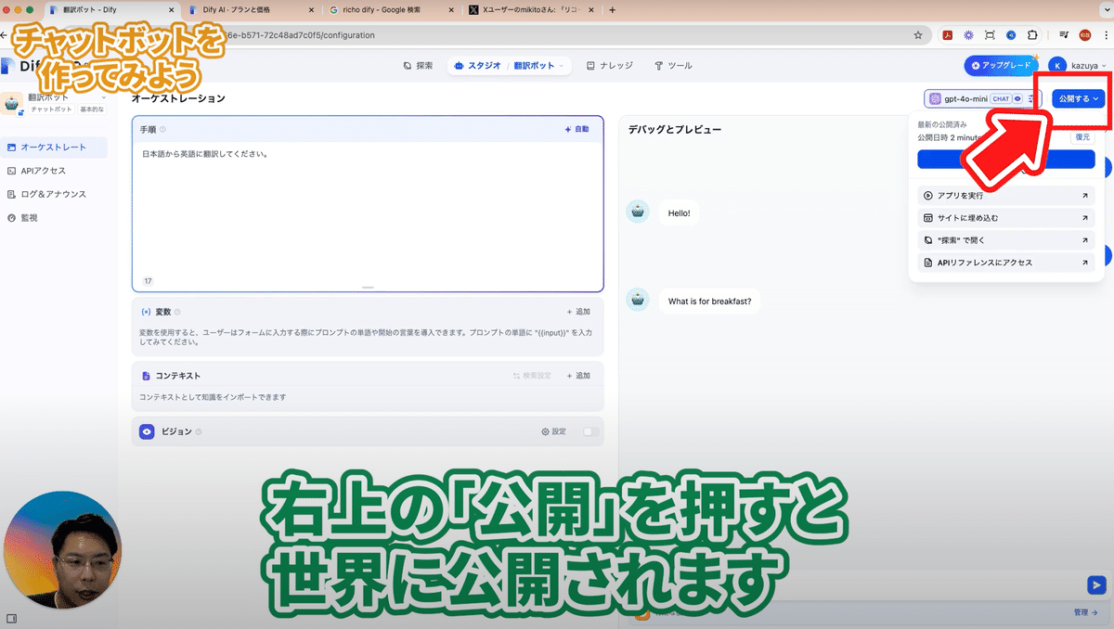Screen dimensions: 1114x629
Task: Click the Dify logo in the header
Action: pyautogui.click(x=19, y=66)
